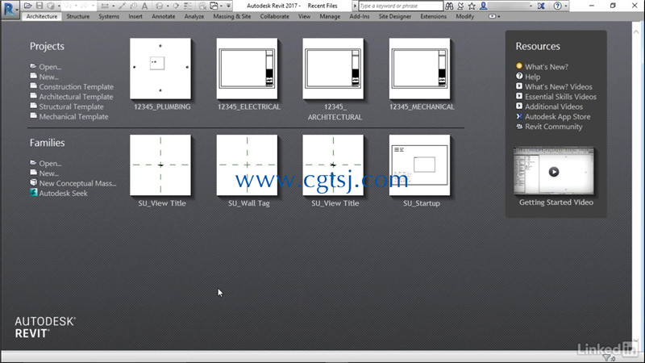645x363 pixels.
Task: Toggle the Thin Lines icon
Action: click(x=188, y=6)
